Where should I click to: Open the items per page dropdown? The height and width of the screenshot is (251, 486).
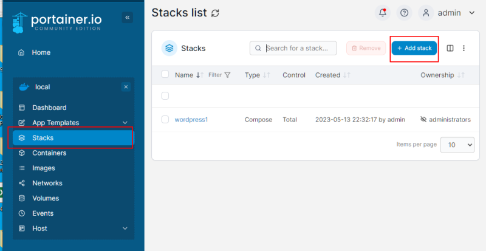click(x=457, y=145)
